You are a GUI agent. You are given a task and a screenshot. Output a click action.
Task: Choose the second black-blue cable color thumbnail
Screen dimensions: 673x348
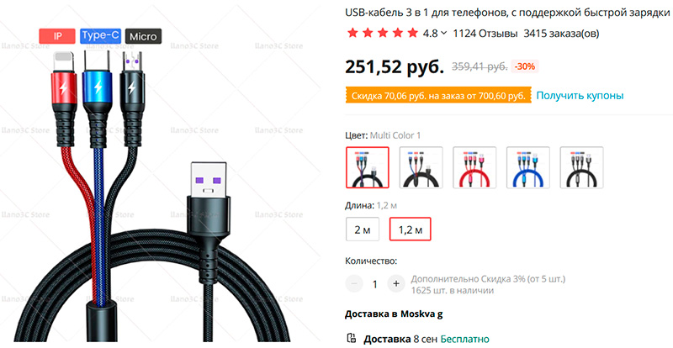(x=421, y=167)
